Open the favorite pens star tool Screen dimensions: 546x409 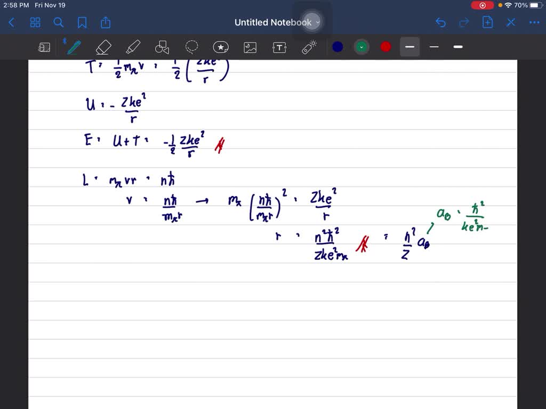click(x=220, y=47)
